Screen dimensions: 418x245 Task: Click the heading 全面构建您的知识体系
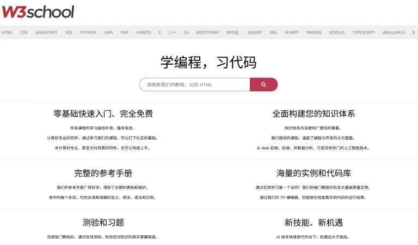pos(313,114)
